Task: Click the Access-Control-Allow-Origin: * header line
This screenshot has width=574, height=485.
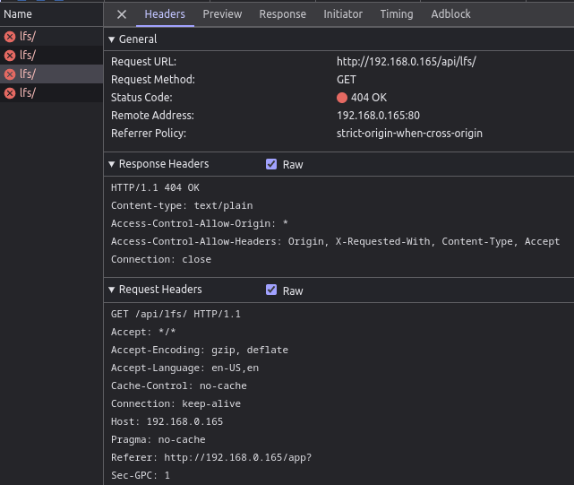Action: pos(200,223)
